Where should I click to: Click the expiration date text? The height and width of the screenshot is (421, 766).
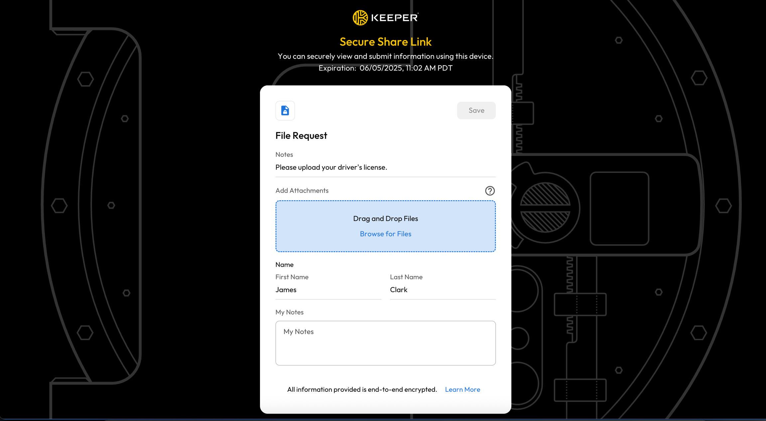tap(385, 68)
